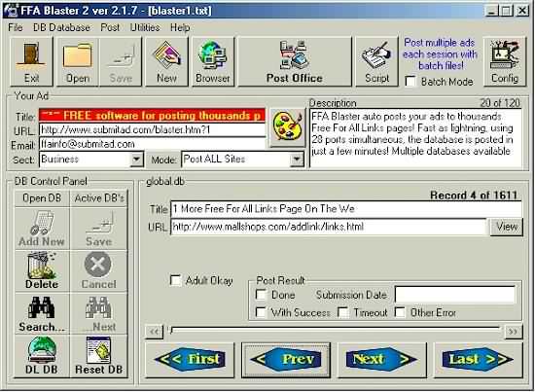Open the DB Database menu
The image size is (535, 392).
coord(61,27)
